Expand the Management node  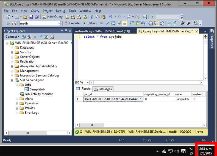click(12, 71)
